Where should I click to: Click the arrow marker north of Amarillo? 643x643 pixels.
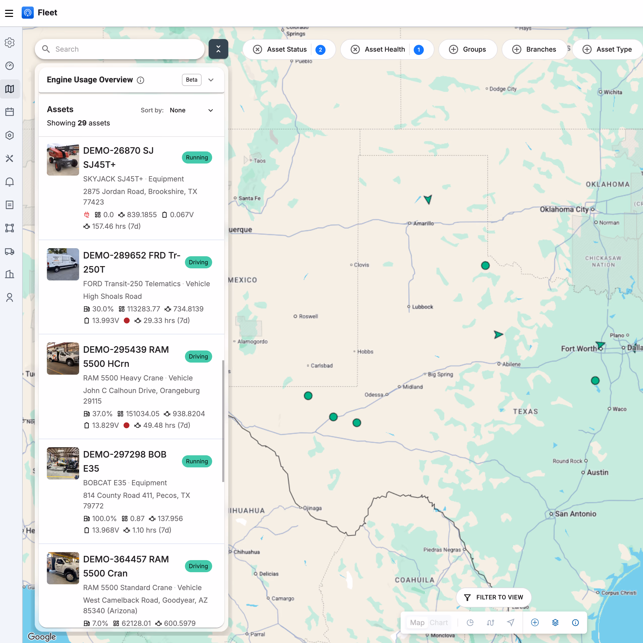pyautogui.click(x=428, y=199)
